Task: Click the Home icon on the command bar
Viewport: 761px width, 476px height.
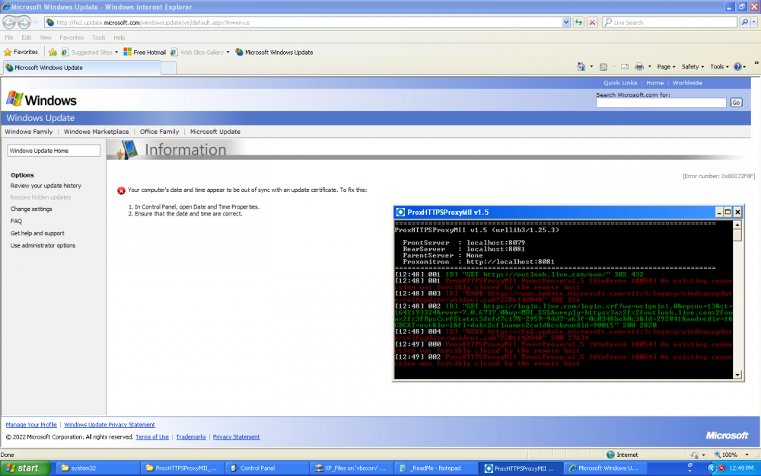Action: coord(581,66)
